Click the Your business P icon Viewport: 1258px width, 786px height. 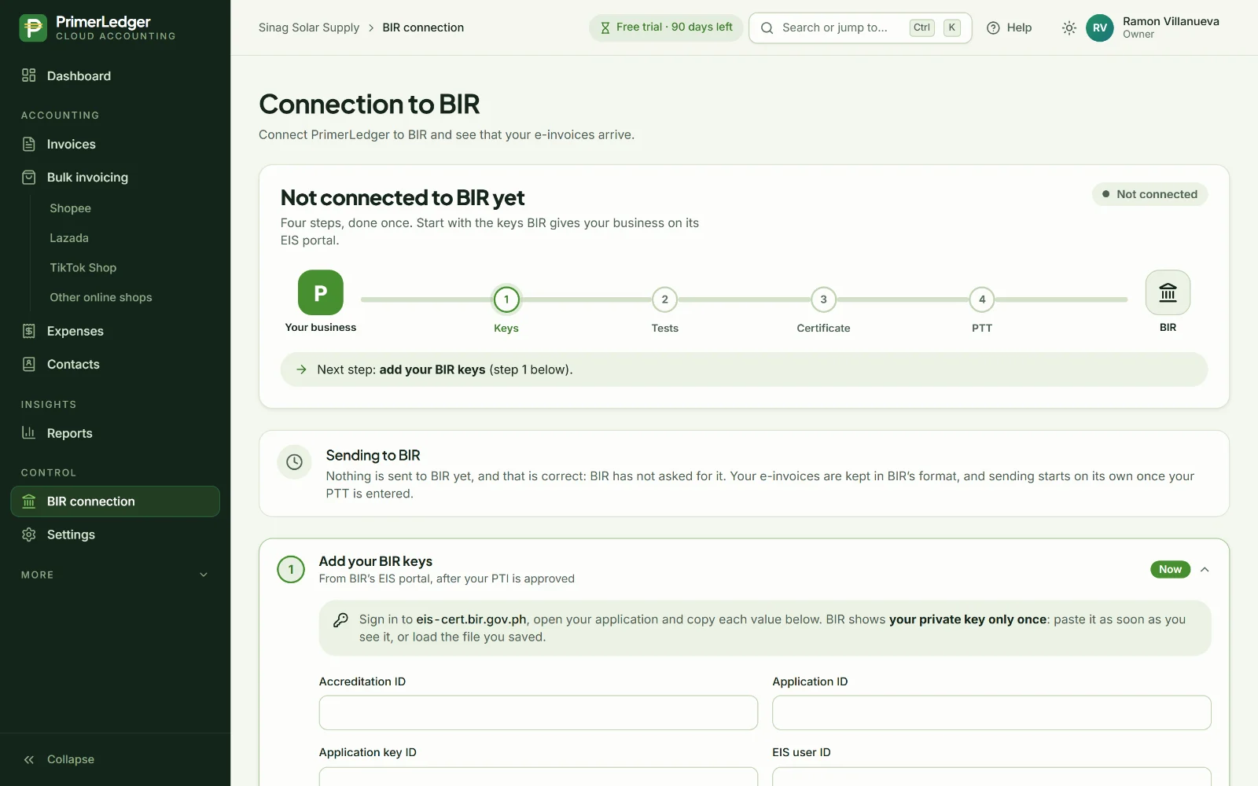[321, 292]
